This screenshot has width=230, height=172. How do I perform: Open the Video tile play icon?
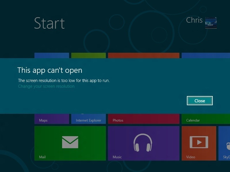pos(199,142)
